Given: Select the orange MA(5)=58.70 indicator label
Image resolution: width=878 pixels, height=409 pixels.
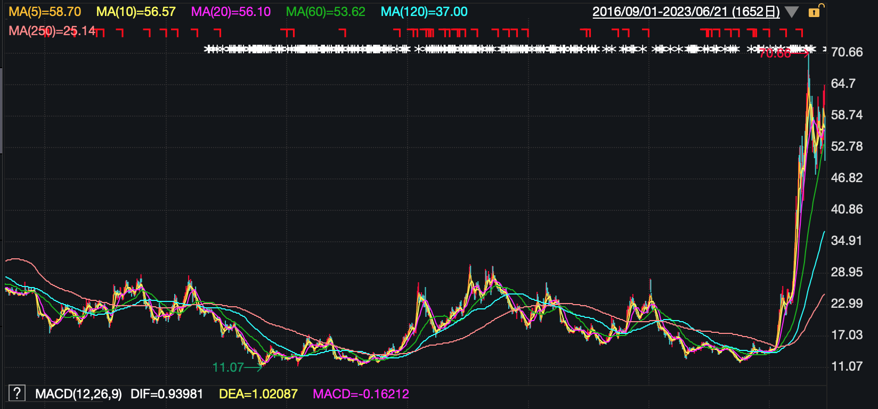Looking at the screenshot, I should pos(45,12).
